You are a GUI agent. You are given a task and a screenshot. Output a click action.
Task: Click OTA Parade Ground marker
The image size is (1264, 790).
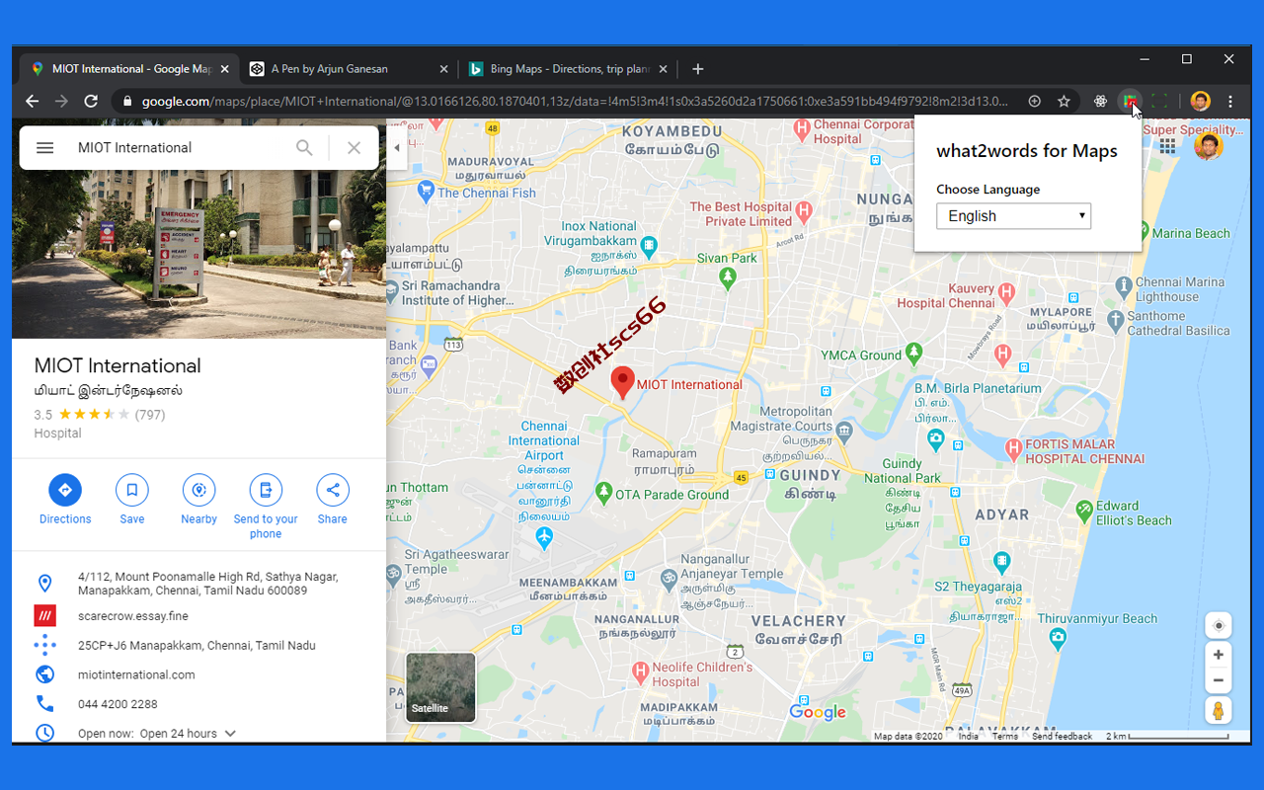(x=604, y=491)
